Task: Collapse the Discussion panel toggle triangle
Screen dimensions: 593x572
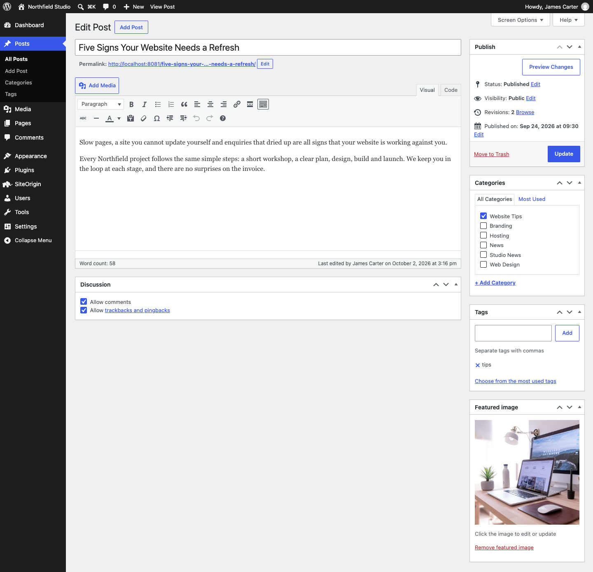Action: pos(456,285)
